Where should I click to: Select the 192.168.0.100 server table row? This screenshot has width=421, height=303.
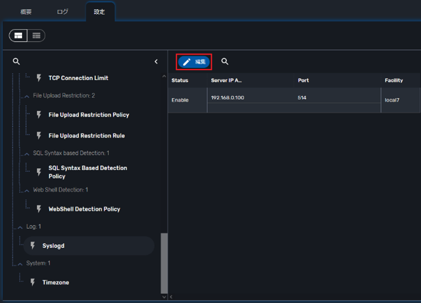tap(293, 100)
